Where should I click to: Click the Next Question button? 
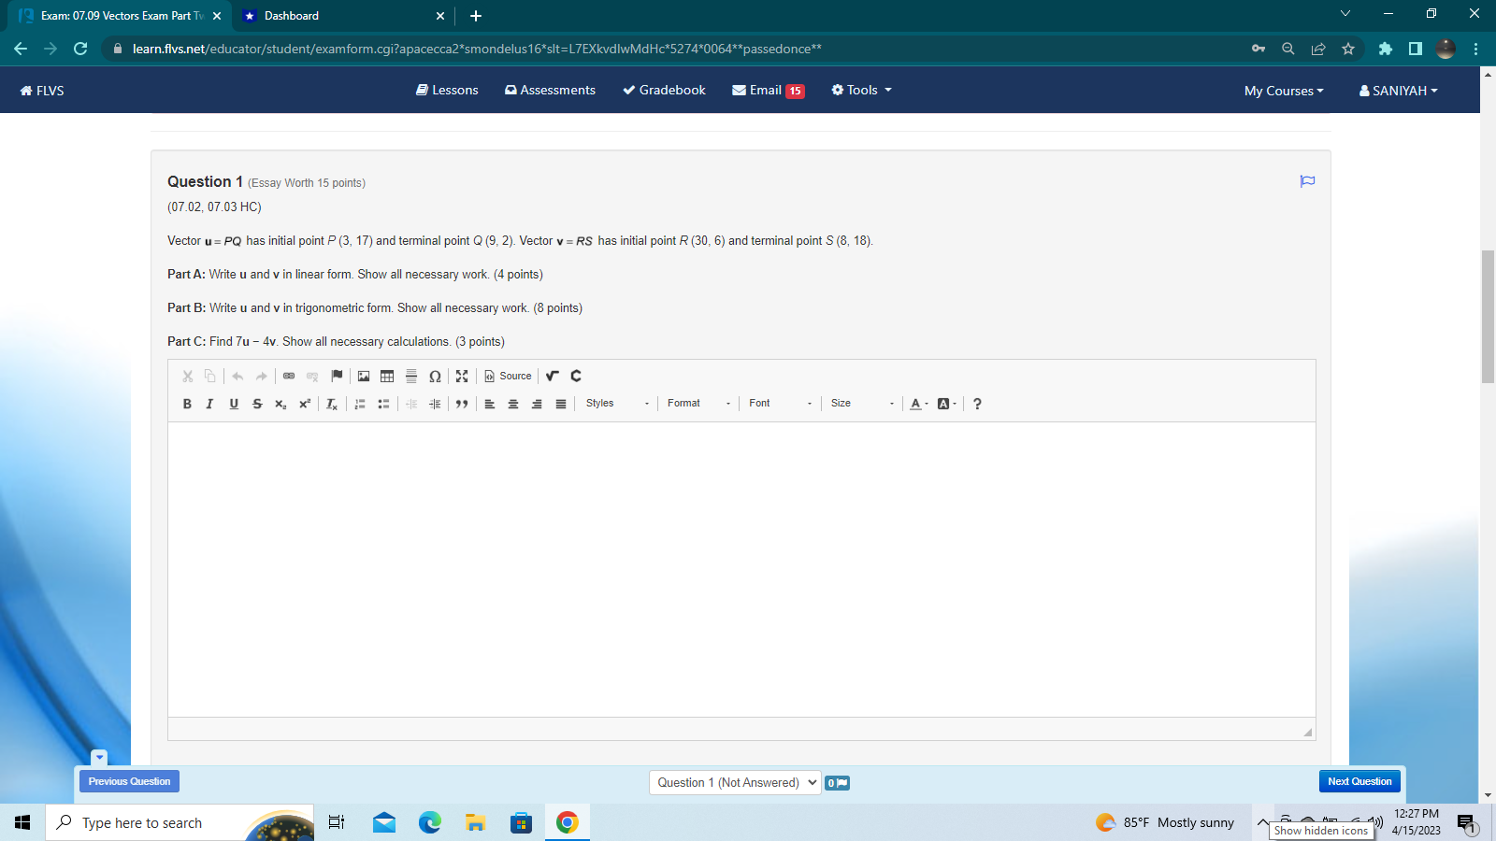(1359, 781)
